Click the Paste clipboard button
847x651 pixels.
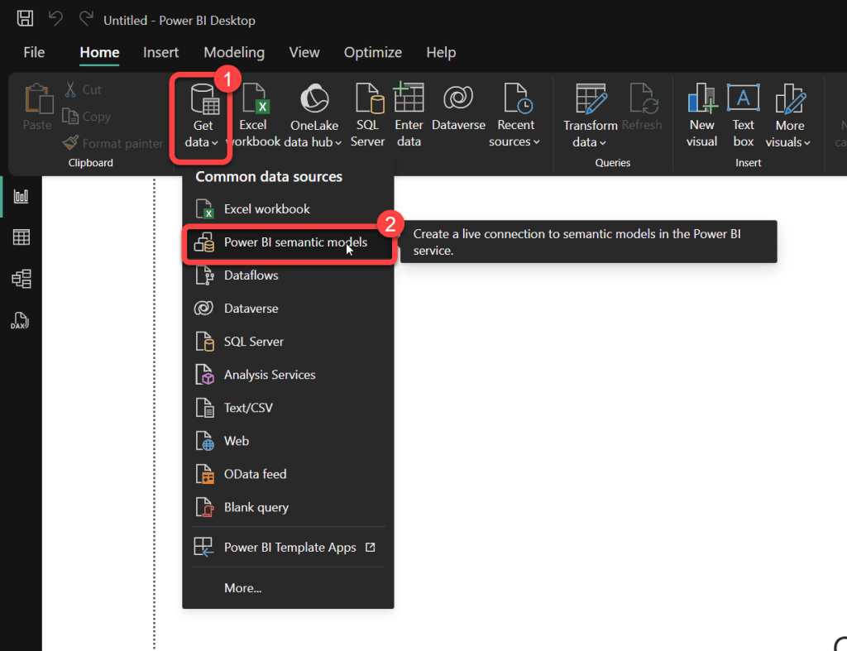37,107
